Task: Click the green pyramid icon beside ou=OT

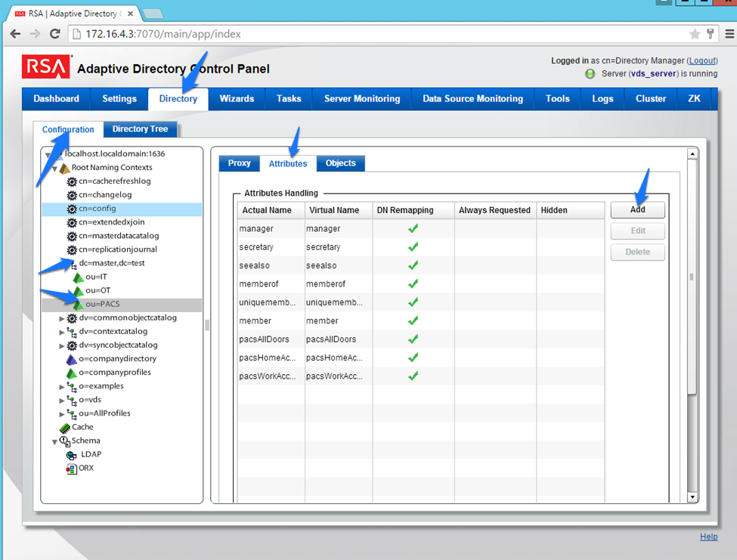Action: pyautogui.click(x=79, y=291)
